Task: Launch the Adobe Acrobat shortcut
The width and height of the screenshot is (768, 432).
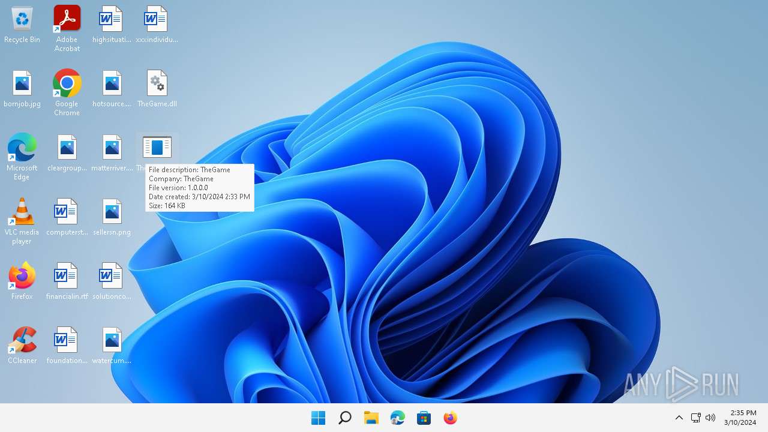Action: pyautogui.click(x=67, y=28)
